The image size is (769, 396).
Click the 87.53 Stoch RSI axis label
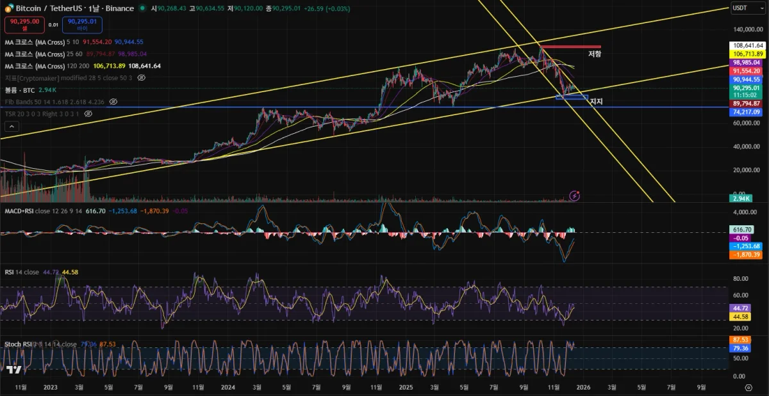pyautogui.click(x=740, y=340)
